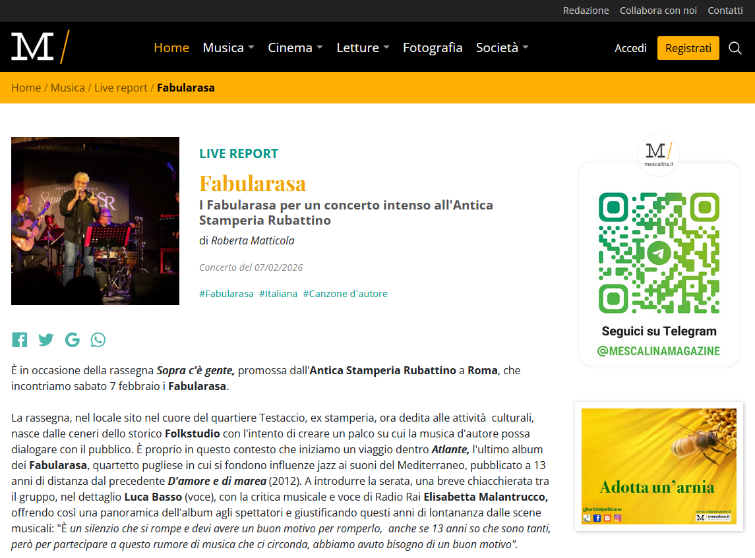Expand the Letture dropdown menu
This screenshot has width=755, height=558.
363,47
